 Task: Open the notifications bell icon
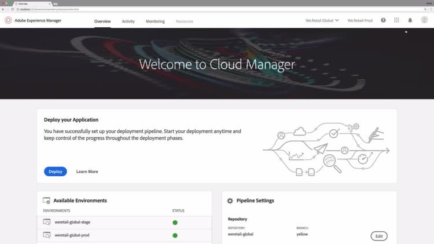pos(410,20)
